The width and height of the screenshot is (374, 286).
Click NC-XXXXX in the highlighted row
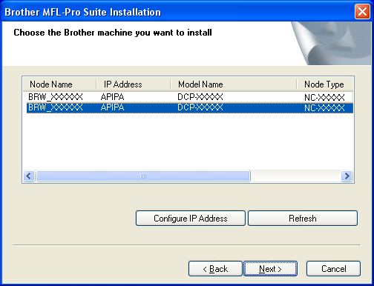point(324,108)
